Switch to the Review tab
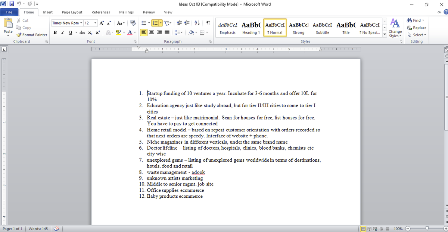The width and height of the screenshot is (448, 232). [x=149, y=12]
